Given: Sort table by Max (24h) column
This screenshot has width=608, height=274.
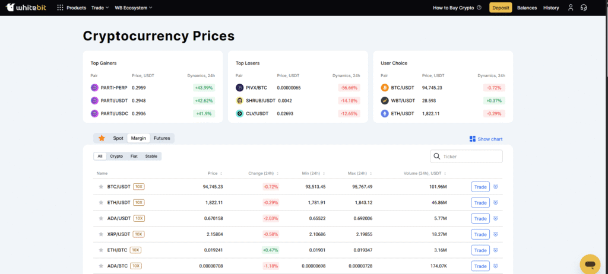Looking at the screenshot, I should 359,173.
